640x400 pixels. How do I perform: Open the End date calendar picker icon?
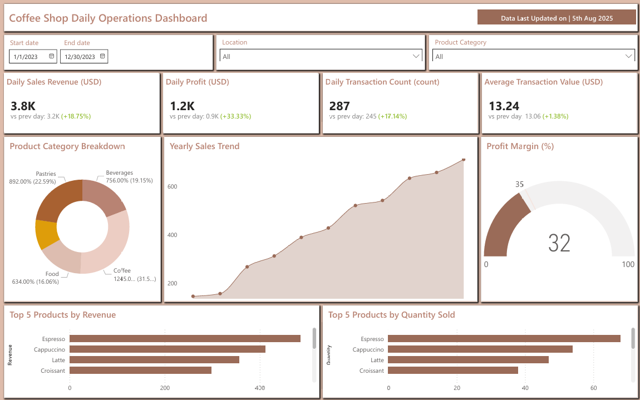click(x=102, y=56)
